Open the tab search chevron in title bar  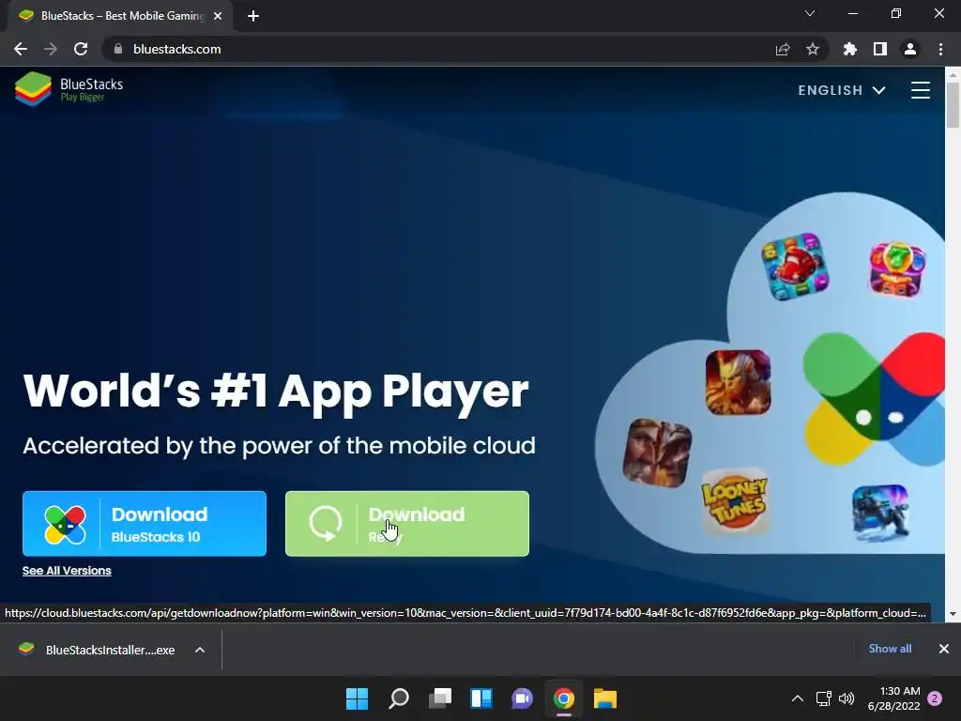[x=810, y=13]
